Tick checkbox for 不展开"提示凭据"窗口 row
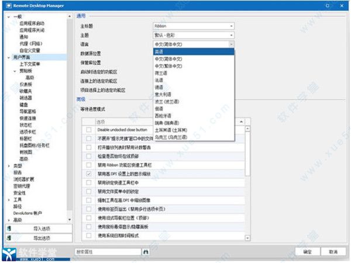This screenshot has height=263, width=351. point(89,139)
